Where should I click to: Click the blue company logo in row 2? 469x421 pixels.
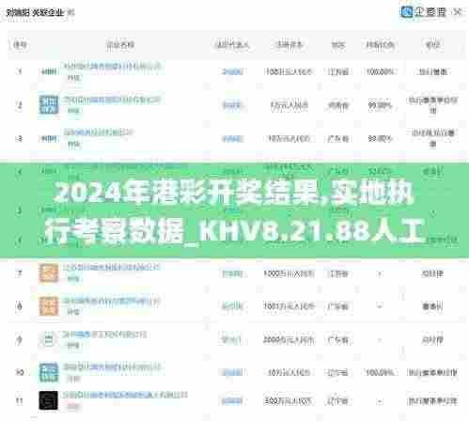(49, 104)
